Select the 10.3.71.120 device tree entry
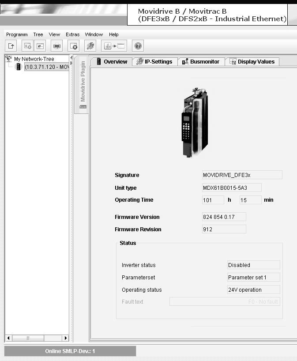Viewport: 297px width, 361px height. tap(47, 67)
